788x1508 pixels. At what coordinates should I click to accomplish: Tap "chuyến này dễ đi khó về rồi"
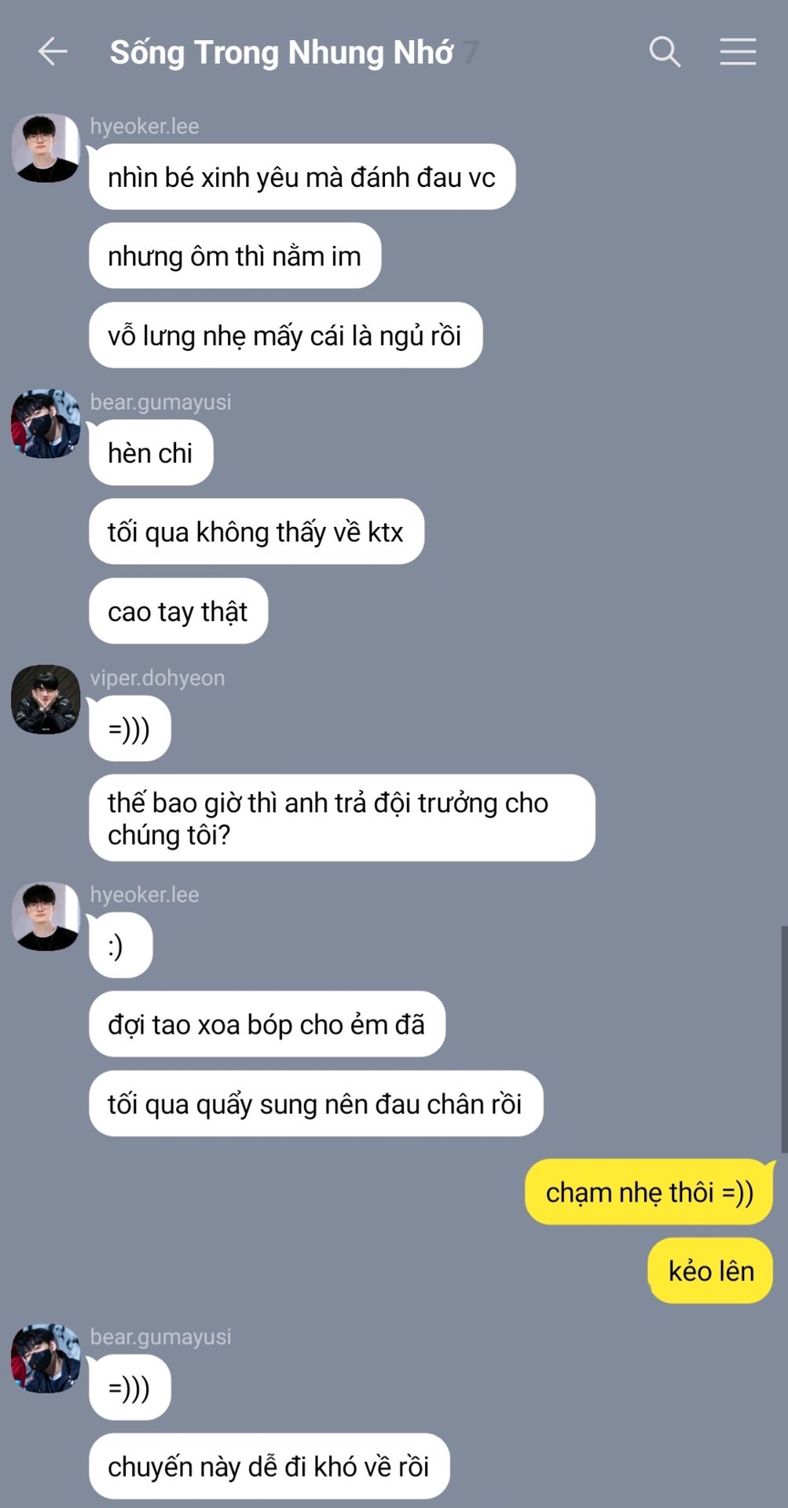269,1466
